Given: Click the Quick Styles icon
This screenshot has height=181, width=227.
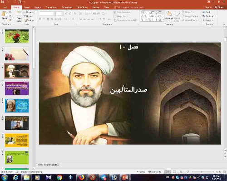Looking at the screenshot, I should 177,14.
